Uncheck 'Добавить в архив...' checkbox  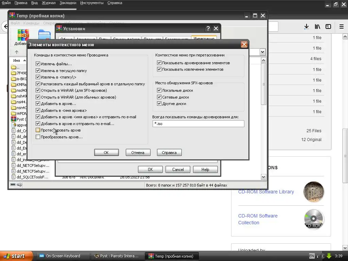click(x=38, y=104)
